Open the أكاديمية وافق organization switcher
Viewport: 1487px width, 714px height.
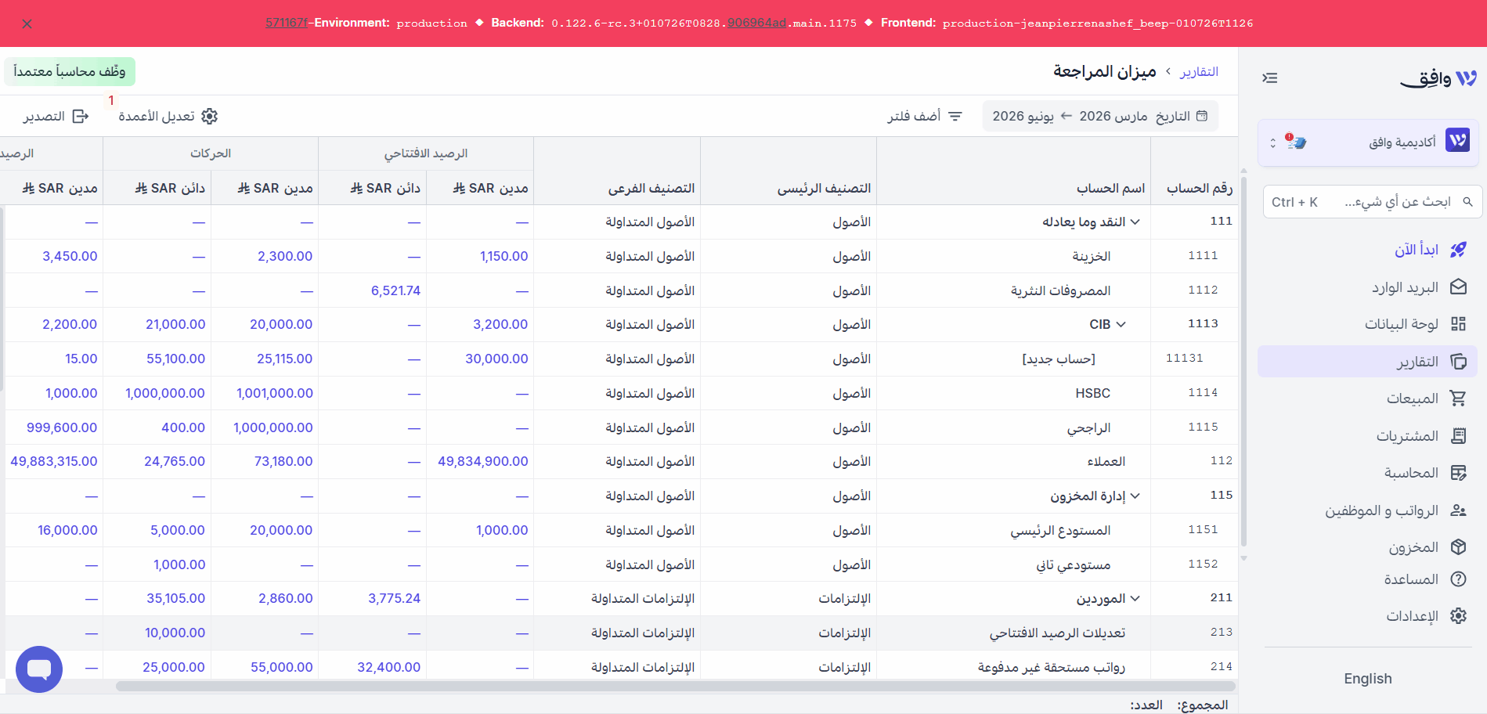(1368, 142)
